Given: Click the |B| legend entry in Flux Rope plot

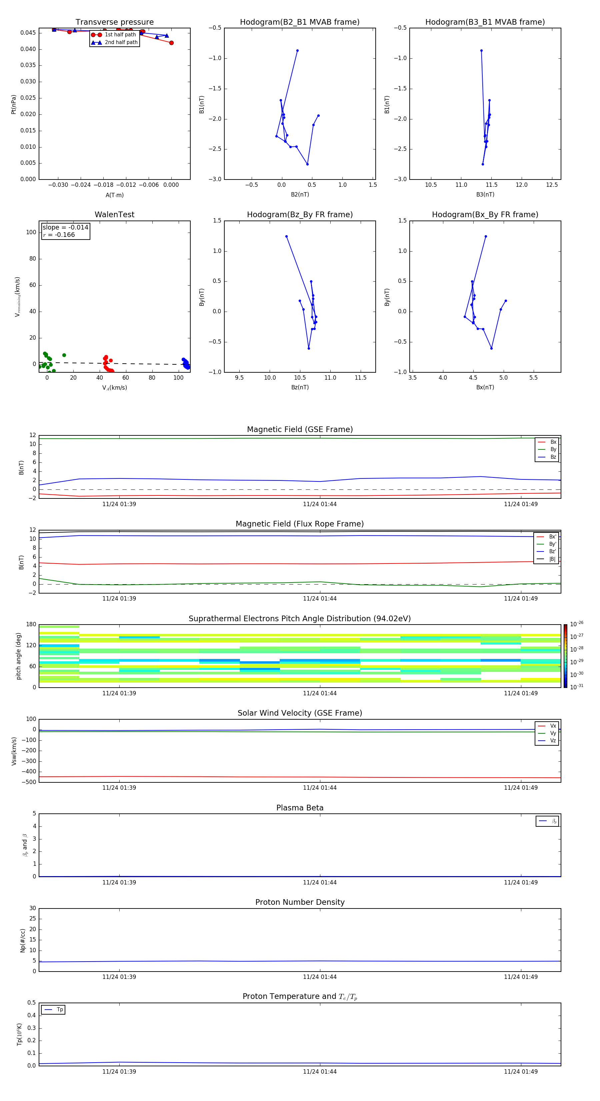Looking at the screenshot, I should click(x=546, y=560).
